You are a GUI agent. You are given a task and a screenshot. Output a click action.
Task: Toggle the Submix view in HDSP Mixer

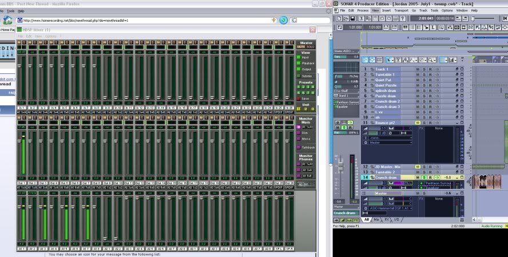tap(299, 76)
